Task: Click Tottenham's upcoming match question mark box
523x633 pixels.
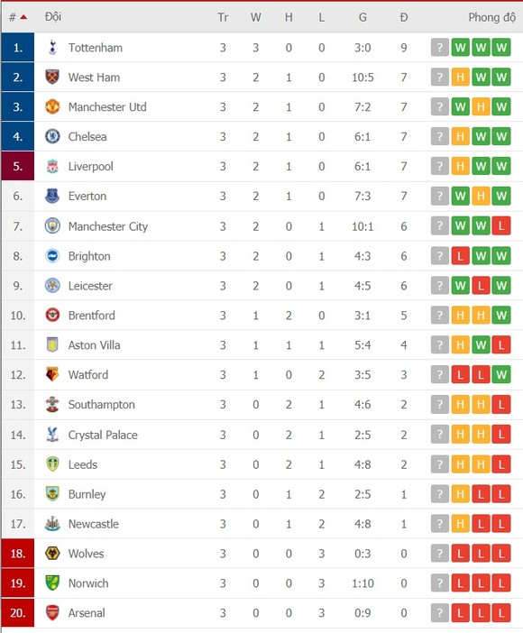Action: pyautogui.click(x=440, y=47)
